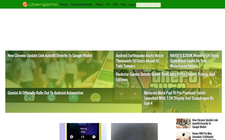Open the HOT! section
This screenshot has height=140, width=225.
[115, 4]
